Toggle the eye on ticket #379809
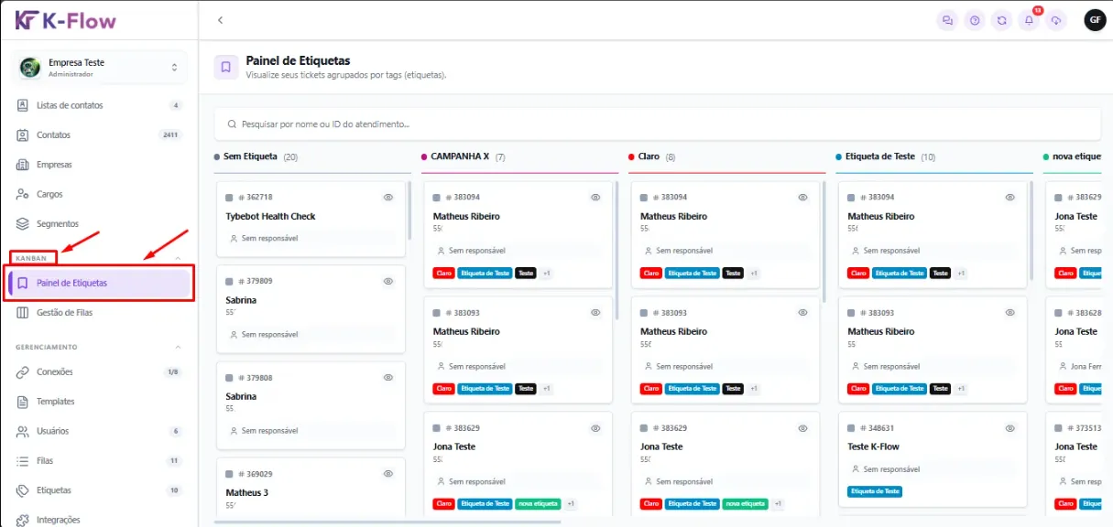 [x=387, y=281]
